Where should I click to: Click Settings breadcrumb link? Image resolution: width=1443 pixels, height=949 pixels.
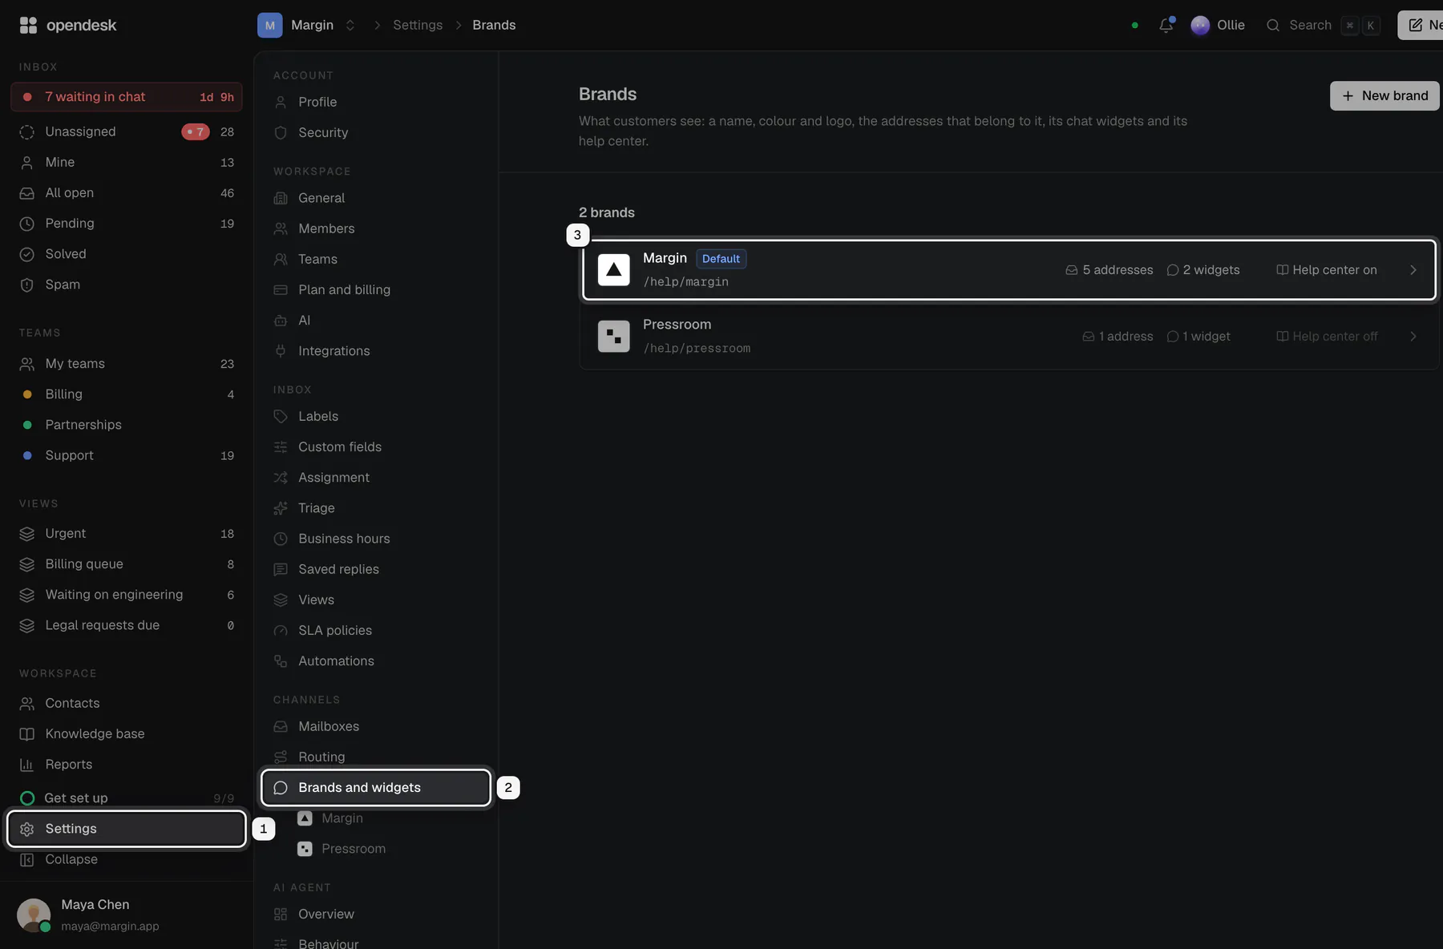[418, 25]
